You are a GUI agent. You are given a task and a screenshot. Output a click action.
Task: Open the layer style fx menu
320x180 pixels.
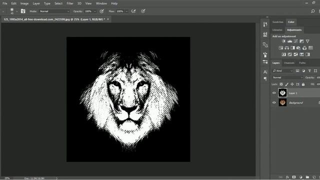tap(287, 177)
